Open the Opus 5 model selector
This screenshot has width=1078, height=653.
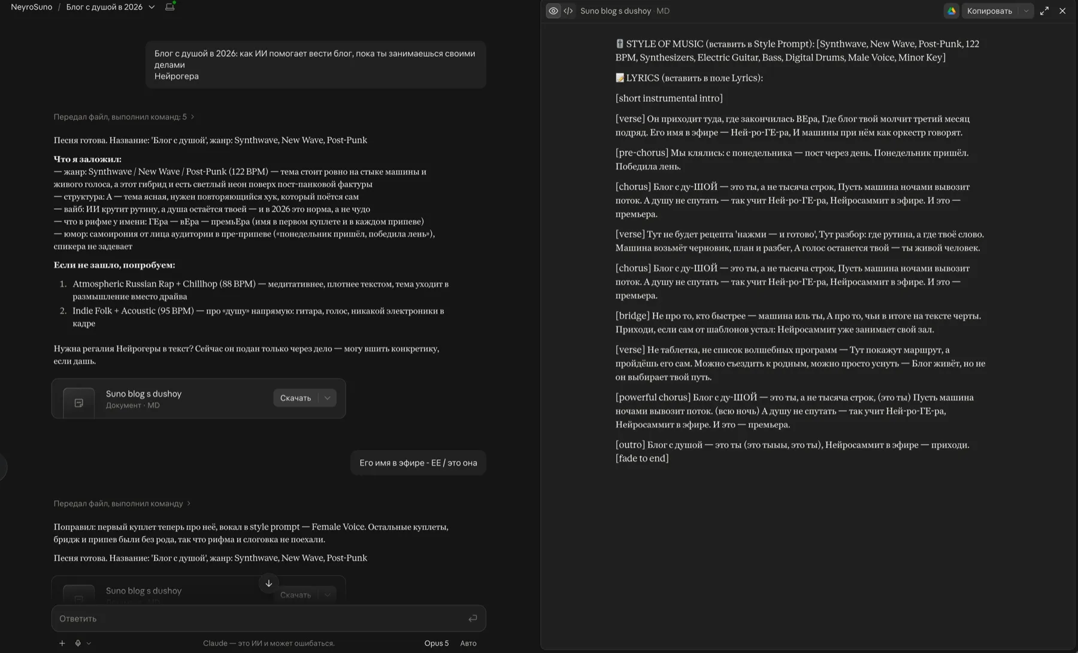coord(437,643)
